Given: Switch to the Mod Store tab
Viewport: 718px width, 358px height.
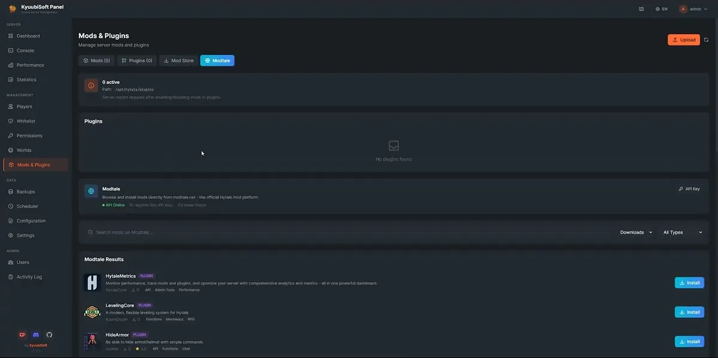Looking at the screenshot, I should [x=178, y=60].
